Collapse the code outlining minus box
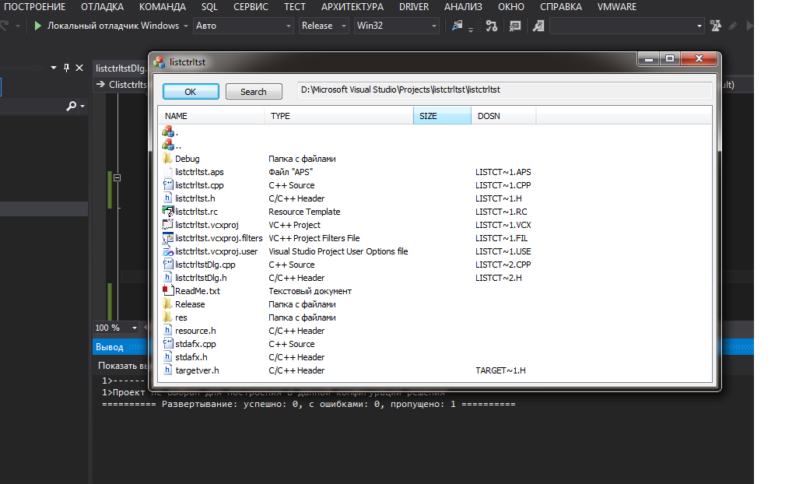 click(x=117, y=178)
